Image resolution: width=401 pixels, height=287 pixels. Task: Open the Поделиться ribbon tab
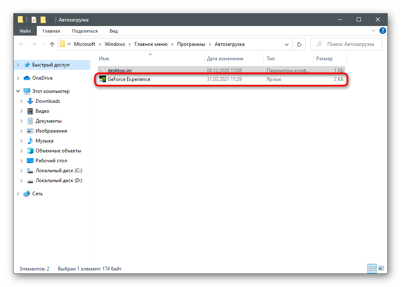click(x=84, y=31)
